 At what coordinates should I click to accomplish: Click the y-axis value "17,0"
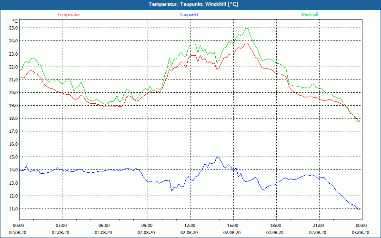point(14,131)
